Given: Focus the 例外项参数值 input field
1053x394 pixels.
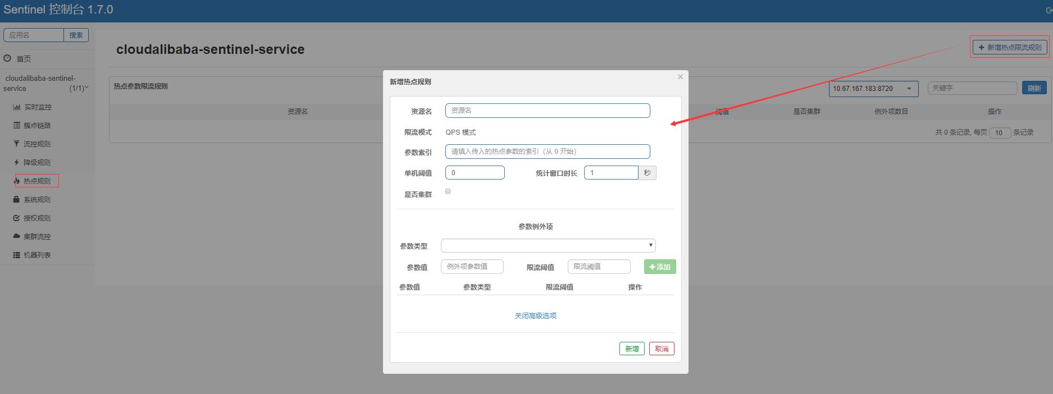Looking at the screenshot, I should [472, 267].
